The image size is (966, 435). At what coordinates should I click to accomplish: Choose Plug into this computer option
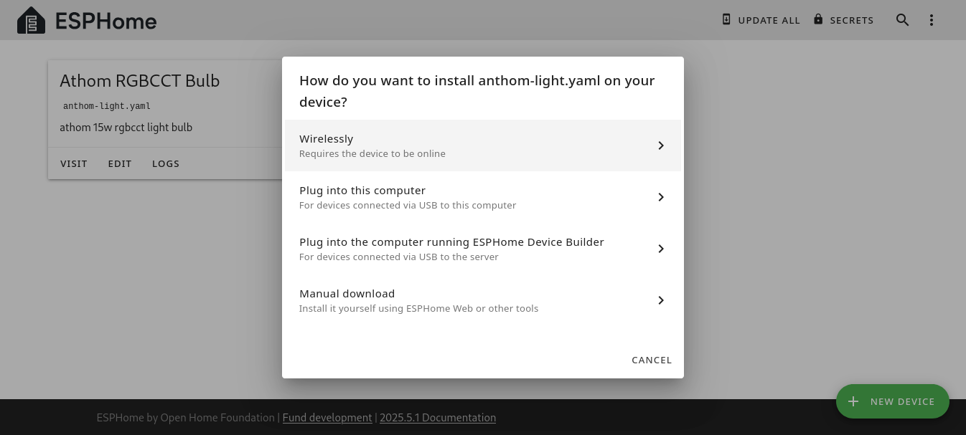click(483, 197)
